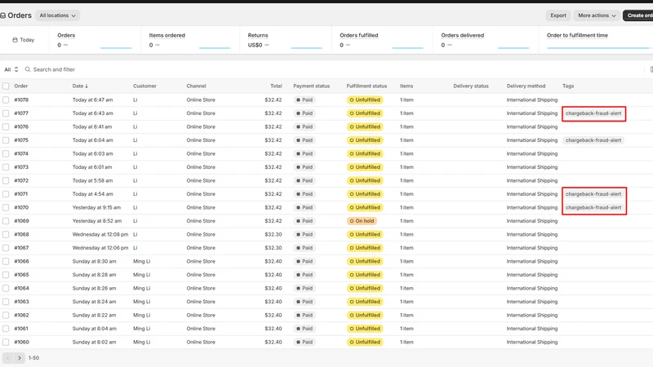Click chargeback-fraud-alert tag on order #1071
This screenshot has width=653, height=367.
coord(593,194)
